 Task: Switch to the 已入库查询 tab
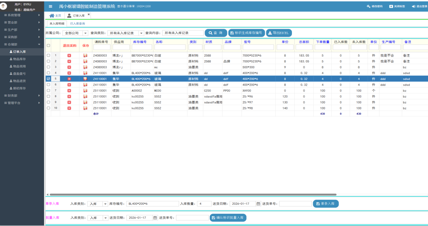[x=77, y=24]
